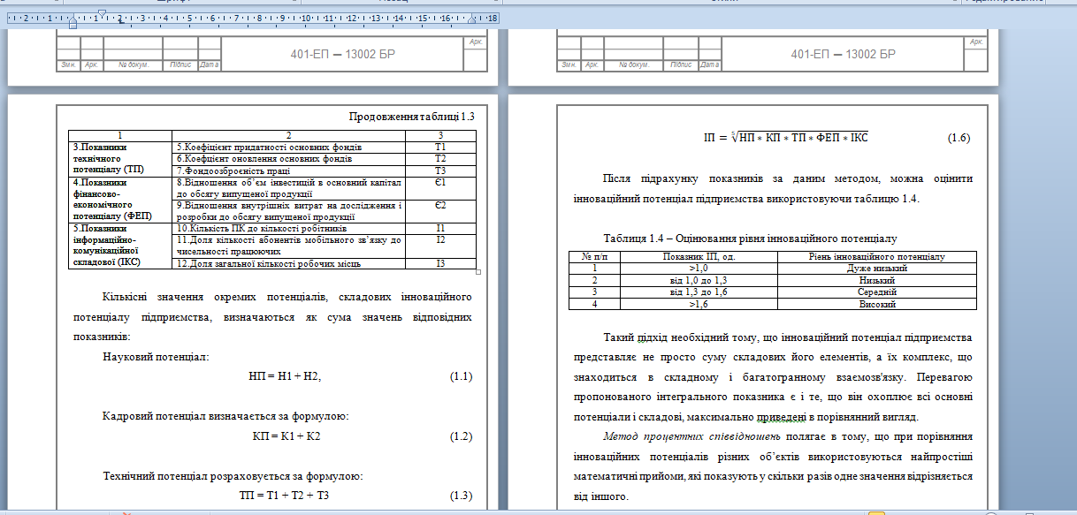
Task: Click the table resize handle below the left table
Action: 478,272
